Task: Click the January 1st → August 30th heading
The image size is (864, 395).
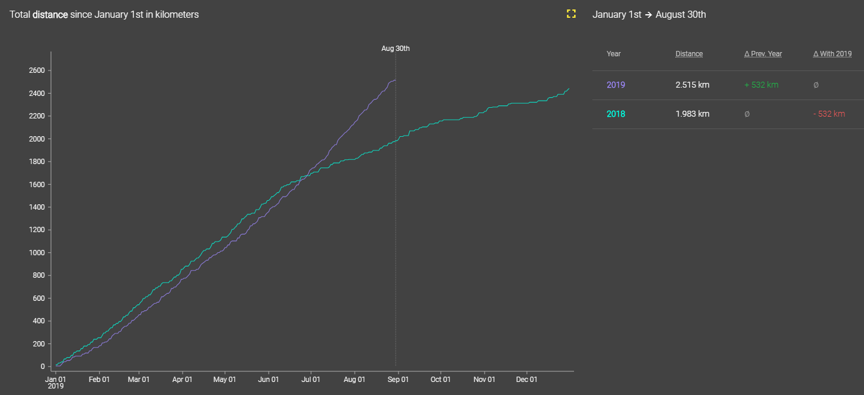Action: (x=649, y=14)
